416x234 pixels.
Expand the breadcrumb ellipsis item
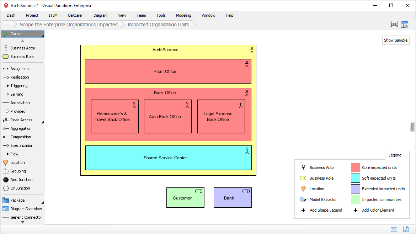tap(8, 25)
